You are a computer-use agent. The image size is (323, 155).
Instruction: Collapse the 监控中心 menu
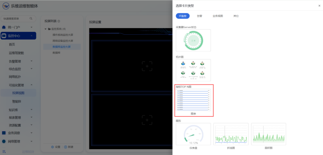tap(31, 36)
